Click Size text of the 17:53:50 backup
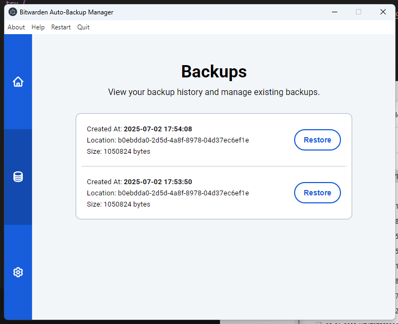Screen dimensions: 398x324 pos(118,204)
